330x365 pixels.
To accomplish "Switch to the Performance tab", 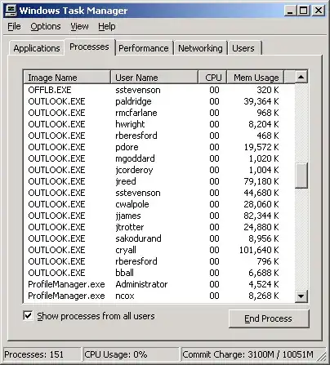I will point(144,48).
